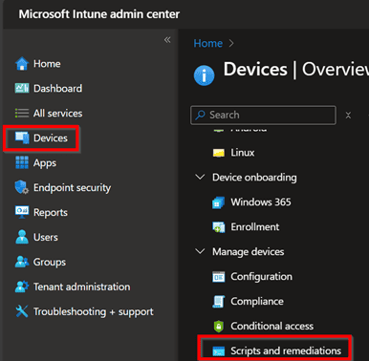This screenshot has width=369, height=361.
Task: Click the Users person icon
Action: pyautogui.click(x=22, y=237)
